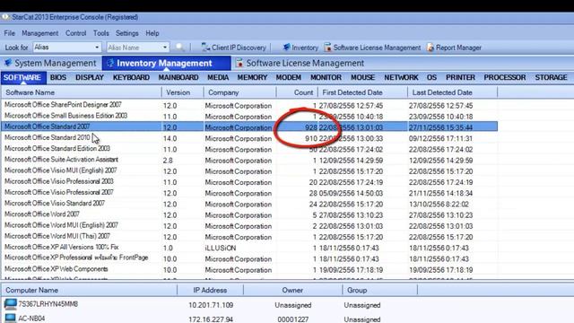Open Software License Management from toolbar
This screenshot has height=323, width=574.
click(x=372, y=48)
